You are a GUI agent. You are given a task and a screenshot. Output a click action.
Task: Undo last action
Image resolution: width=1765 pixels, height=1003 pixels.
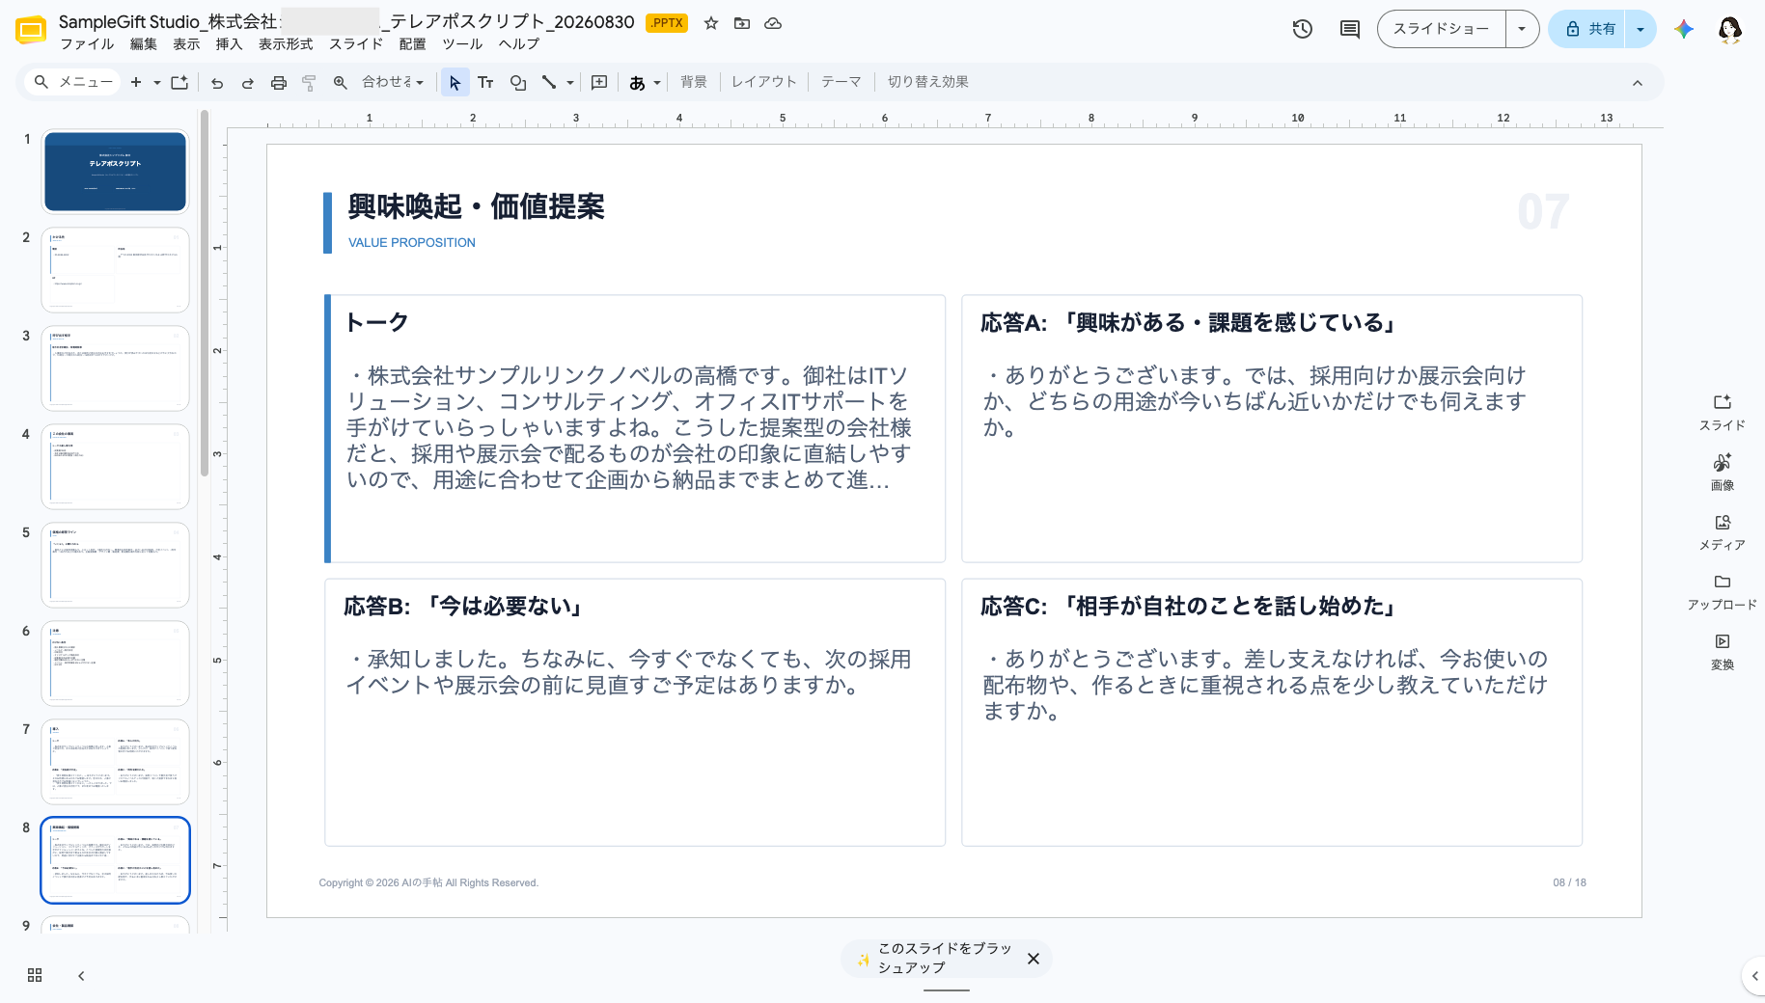click(217, 83)
